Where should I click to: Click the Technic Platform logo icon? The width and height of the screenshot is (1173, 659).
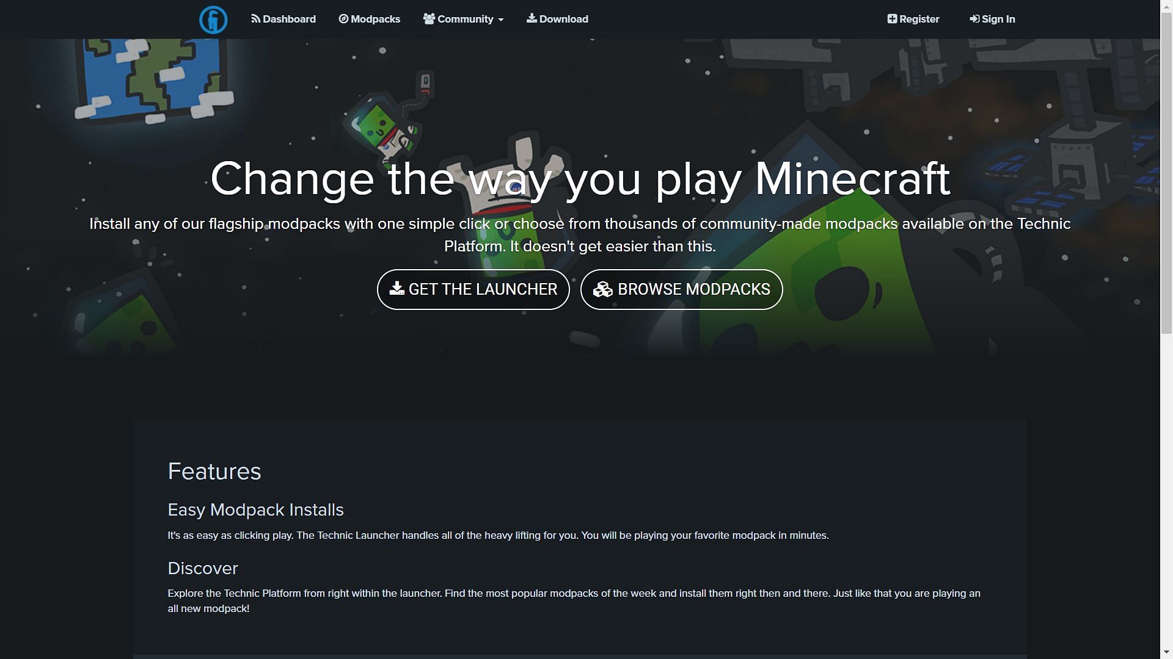pos(212,18)
